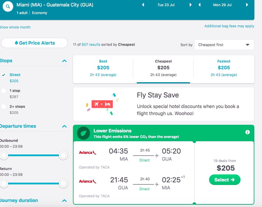The image size is (262, 207).
Task: Switch to the Fastest results tab
Action: pos(224,68)
